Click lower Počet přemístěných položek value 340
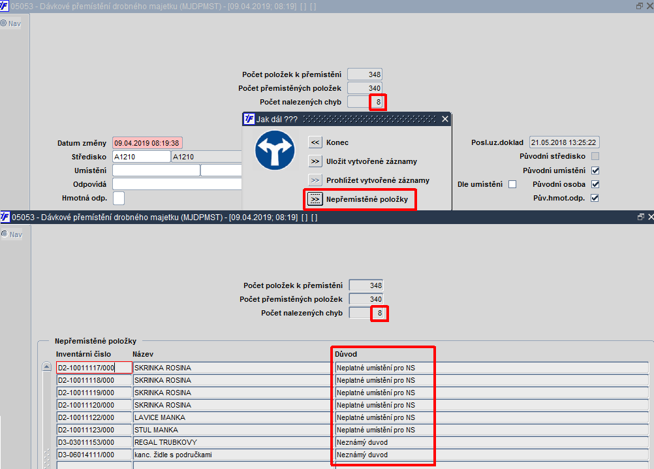 pos(366,299)
